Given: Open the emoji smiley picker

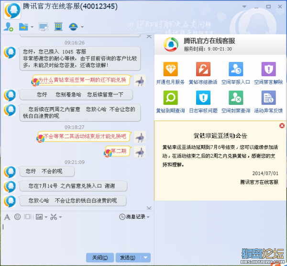Looking at the screenshot, I should click(x=18, y=216).
